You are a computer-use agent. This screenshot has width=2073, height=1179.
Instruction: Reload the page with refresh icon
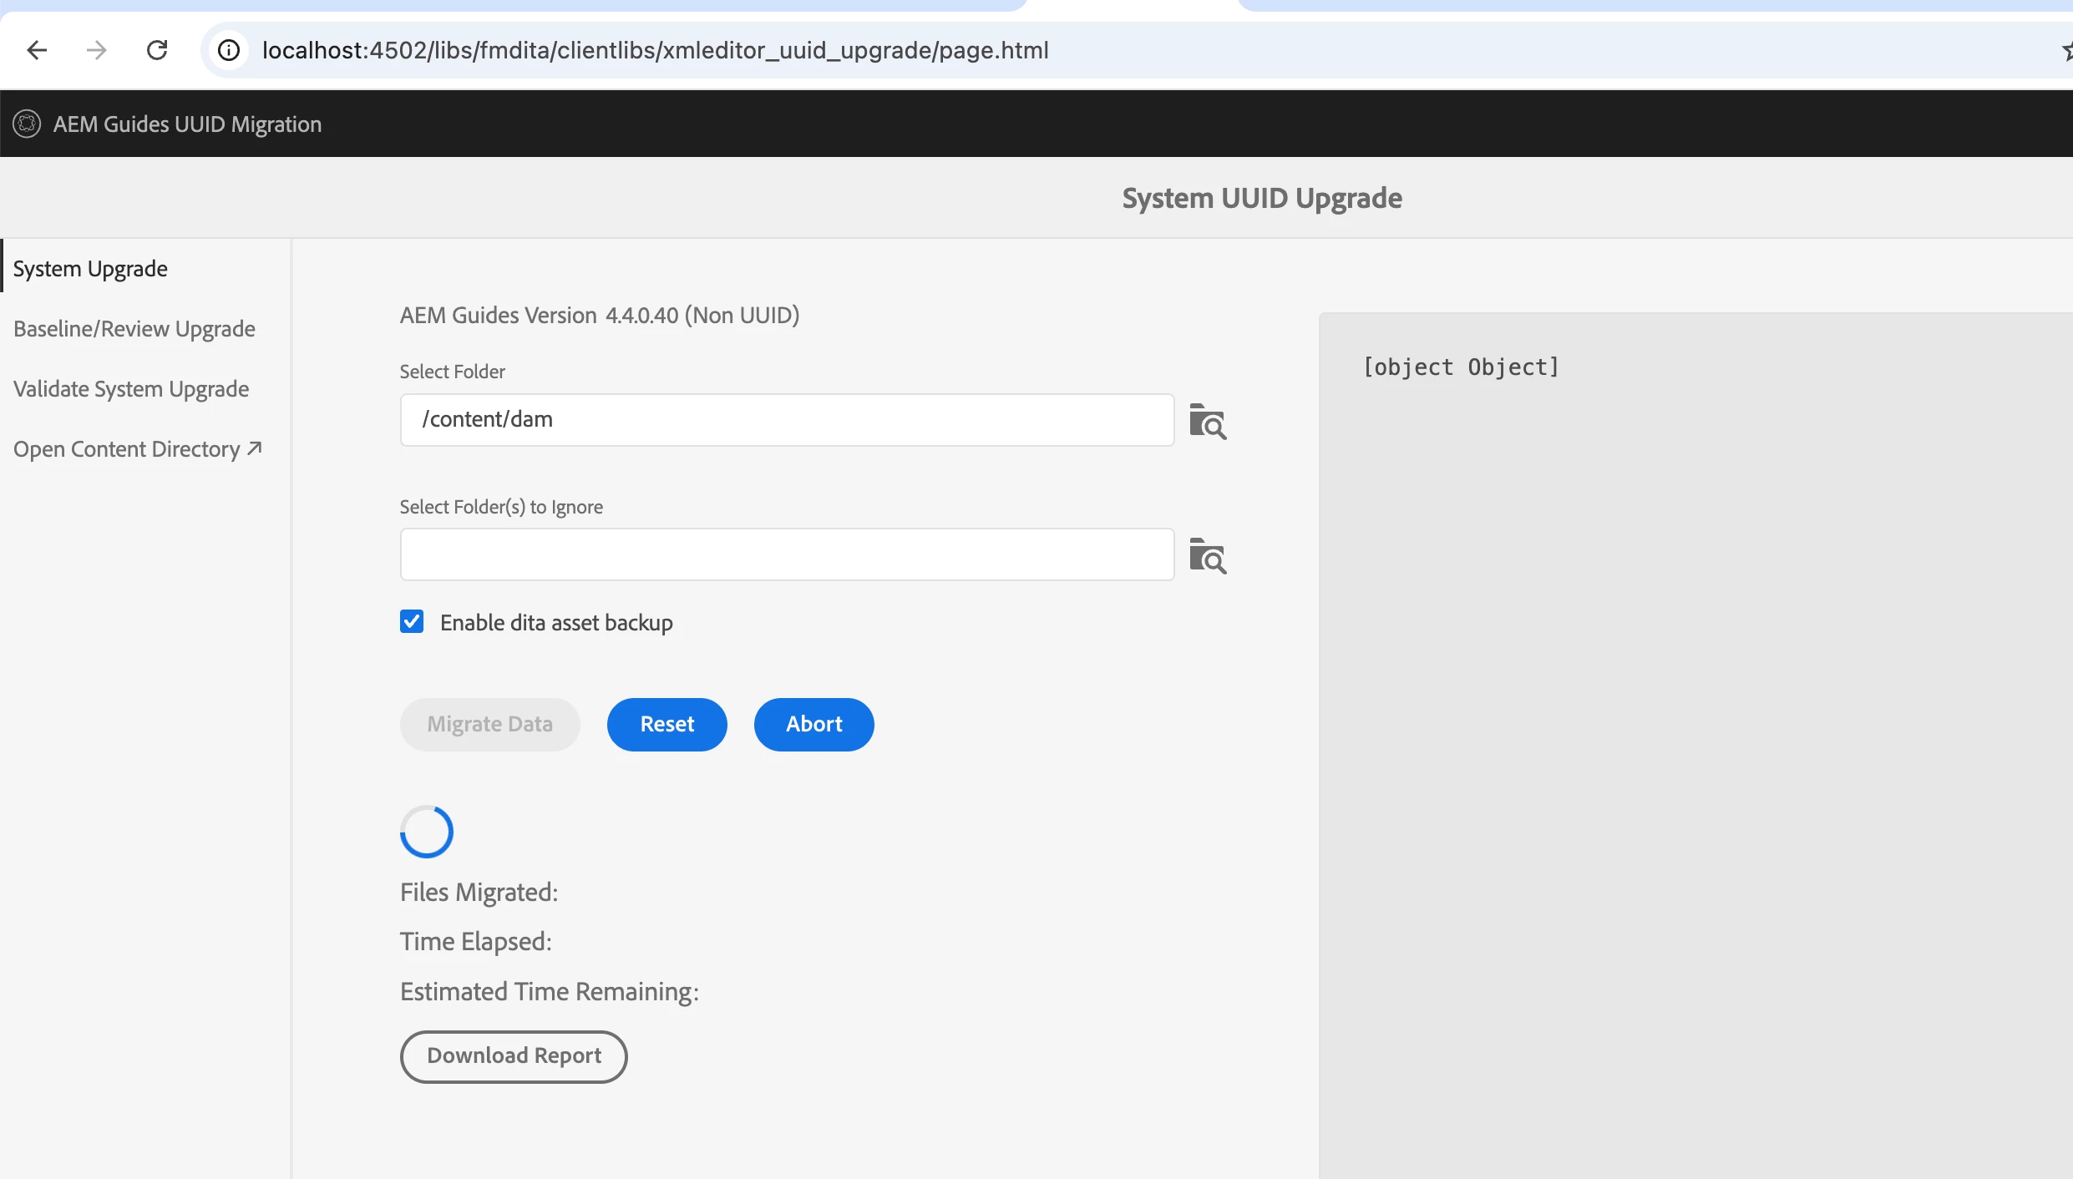tap(157, 50)
